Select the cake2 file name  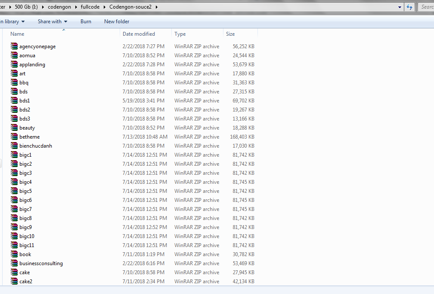[26, 281]
